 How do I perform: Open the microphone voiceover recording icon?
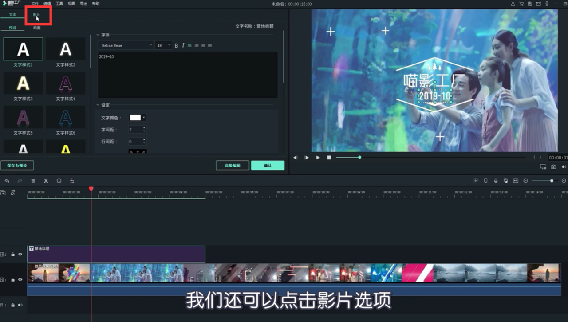point(495,181)
